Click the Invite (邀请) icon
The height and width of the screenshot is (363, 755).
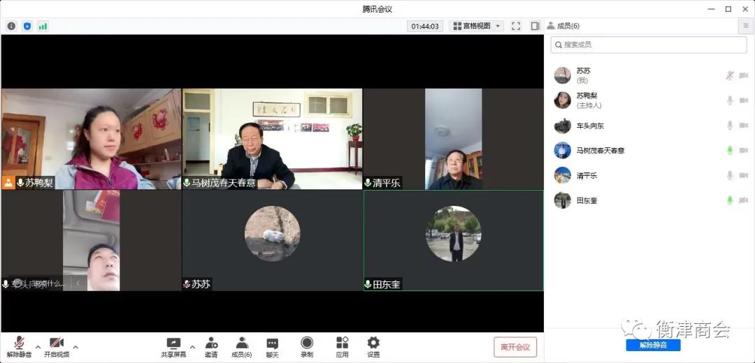pyautogui.click(x=211, y=346)
